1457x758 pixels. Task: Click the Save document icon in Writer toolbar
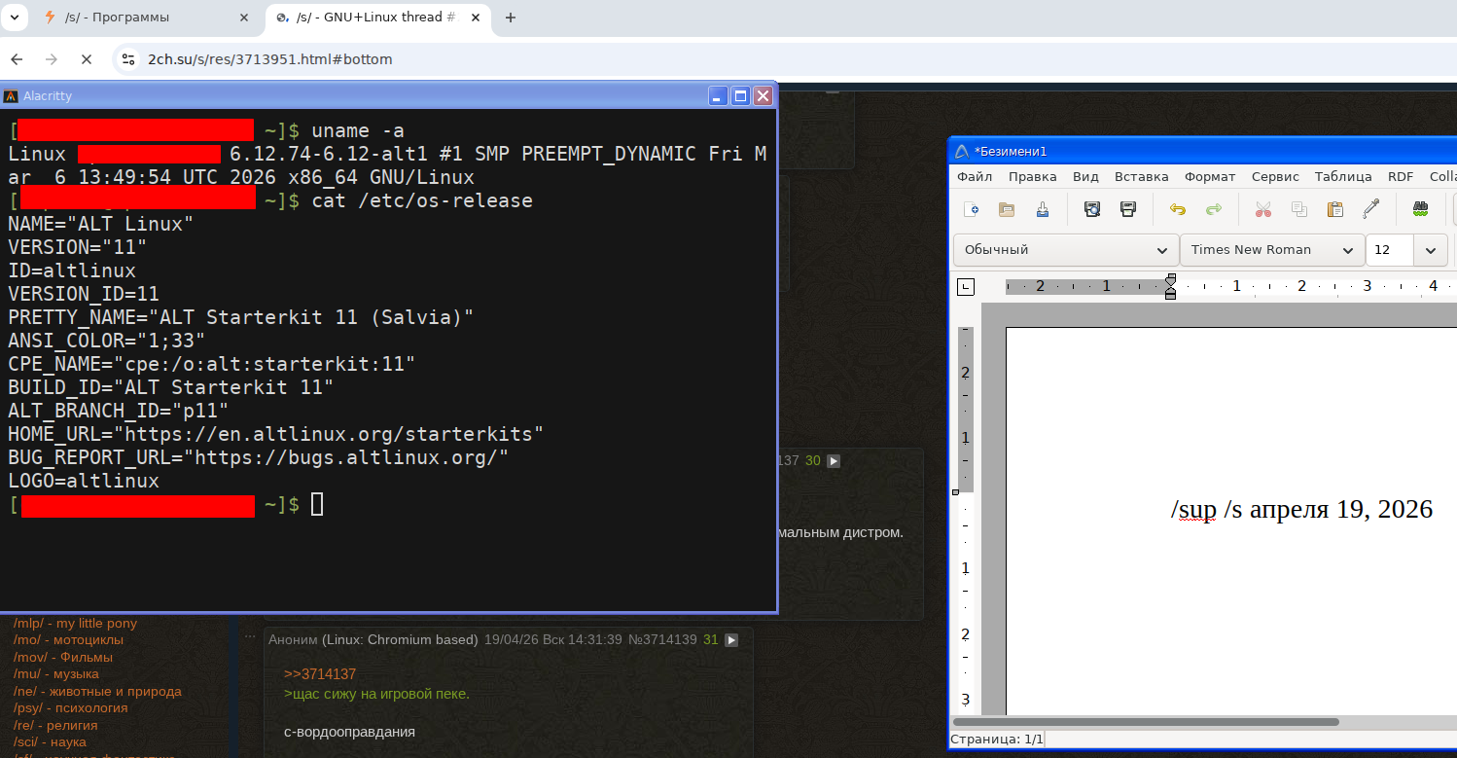click(x=1043, y=209)
